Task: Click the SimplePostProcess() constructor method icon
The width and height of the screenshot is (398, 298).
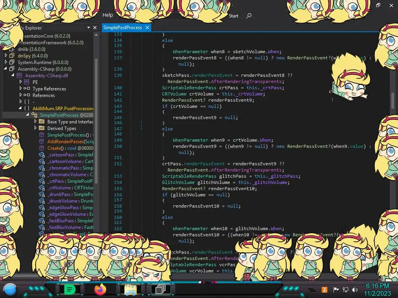Action: [42, 135]
